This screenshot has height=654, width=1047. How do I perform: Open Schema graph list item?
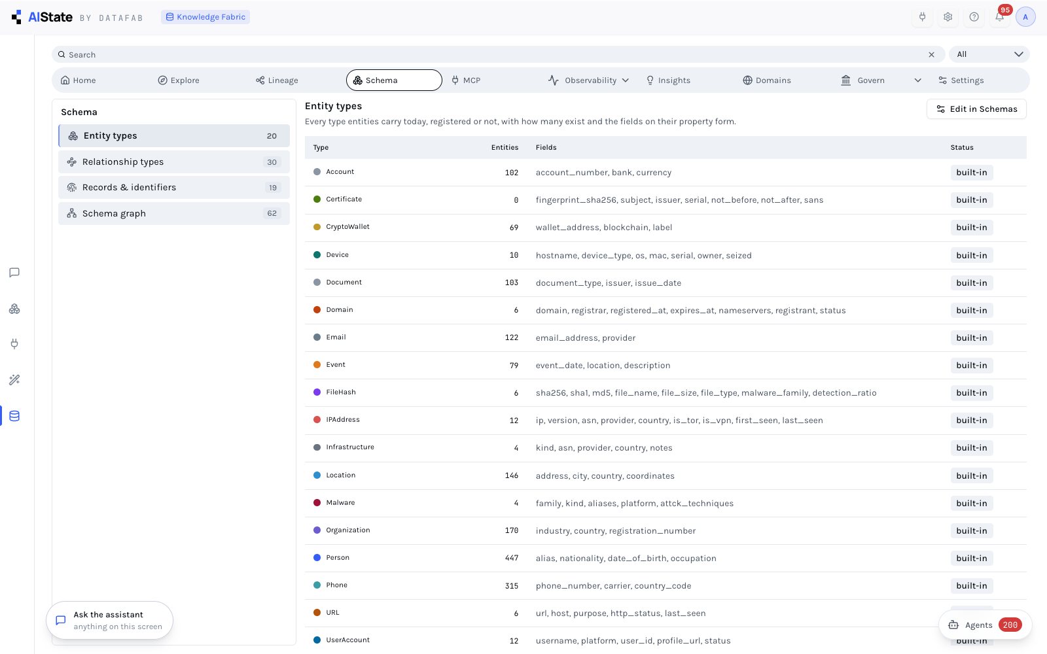[x=174, y=213]
